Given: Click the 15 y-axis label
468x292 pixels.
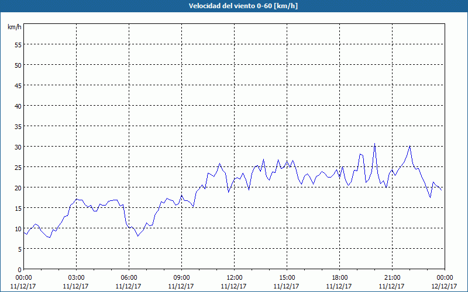Looking at the screenshot, I should pos(18,208).
